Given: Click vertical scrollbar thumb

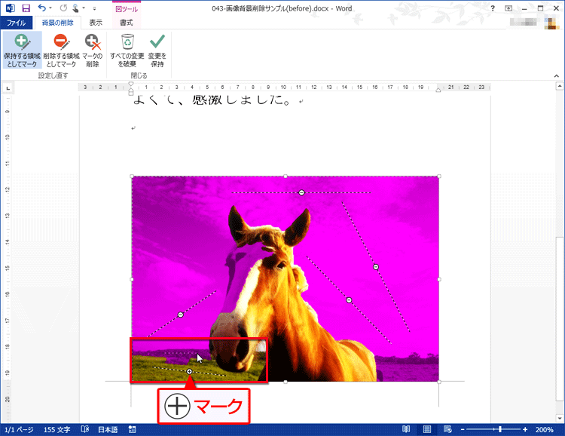Looking at the screenshot, I should (x=559, y=318).
